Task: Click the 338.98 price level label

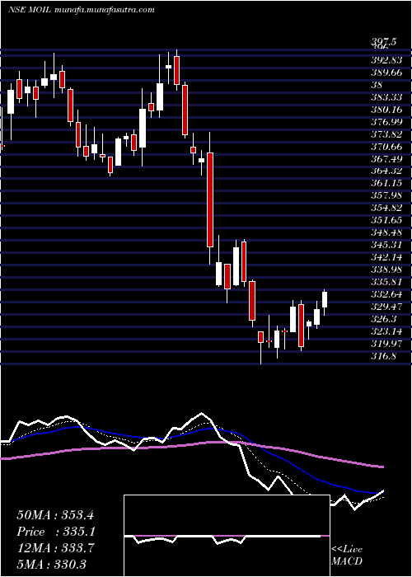Action: click(386, 270)
